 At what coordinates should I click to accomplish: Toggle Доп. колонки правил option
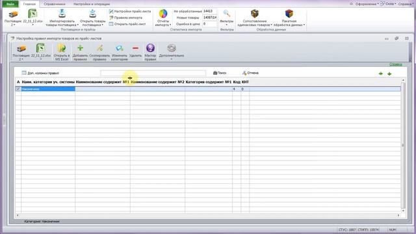(x=40, y=73)
